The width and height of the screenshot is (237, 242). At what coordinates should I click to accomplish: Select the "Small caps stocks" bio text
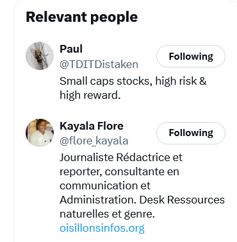106,81
